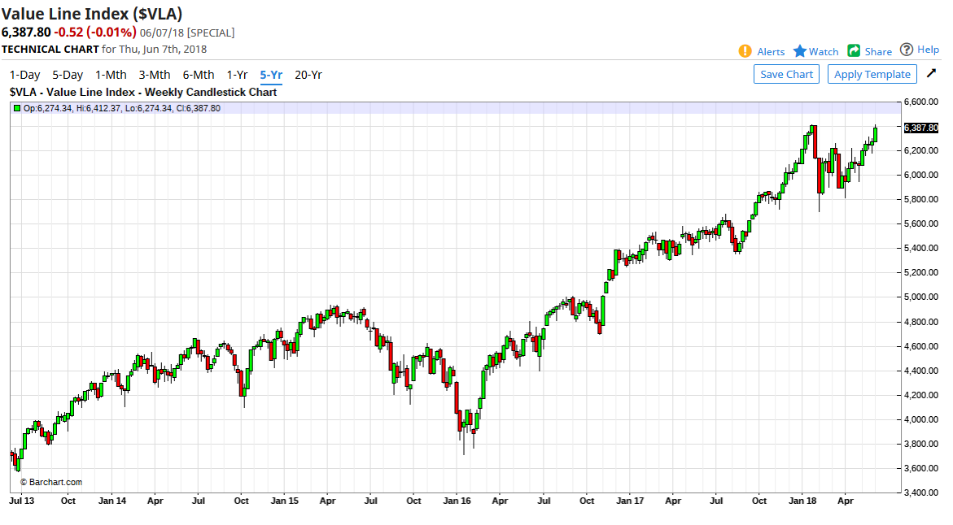Click the orange Alerts exclamation icon
The height and width of the screenshot is (525, 953).
coord(745,51)
